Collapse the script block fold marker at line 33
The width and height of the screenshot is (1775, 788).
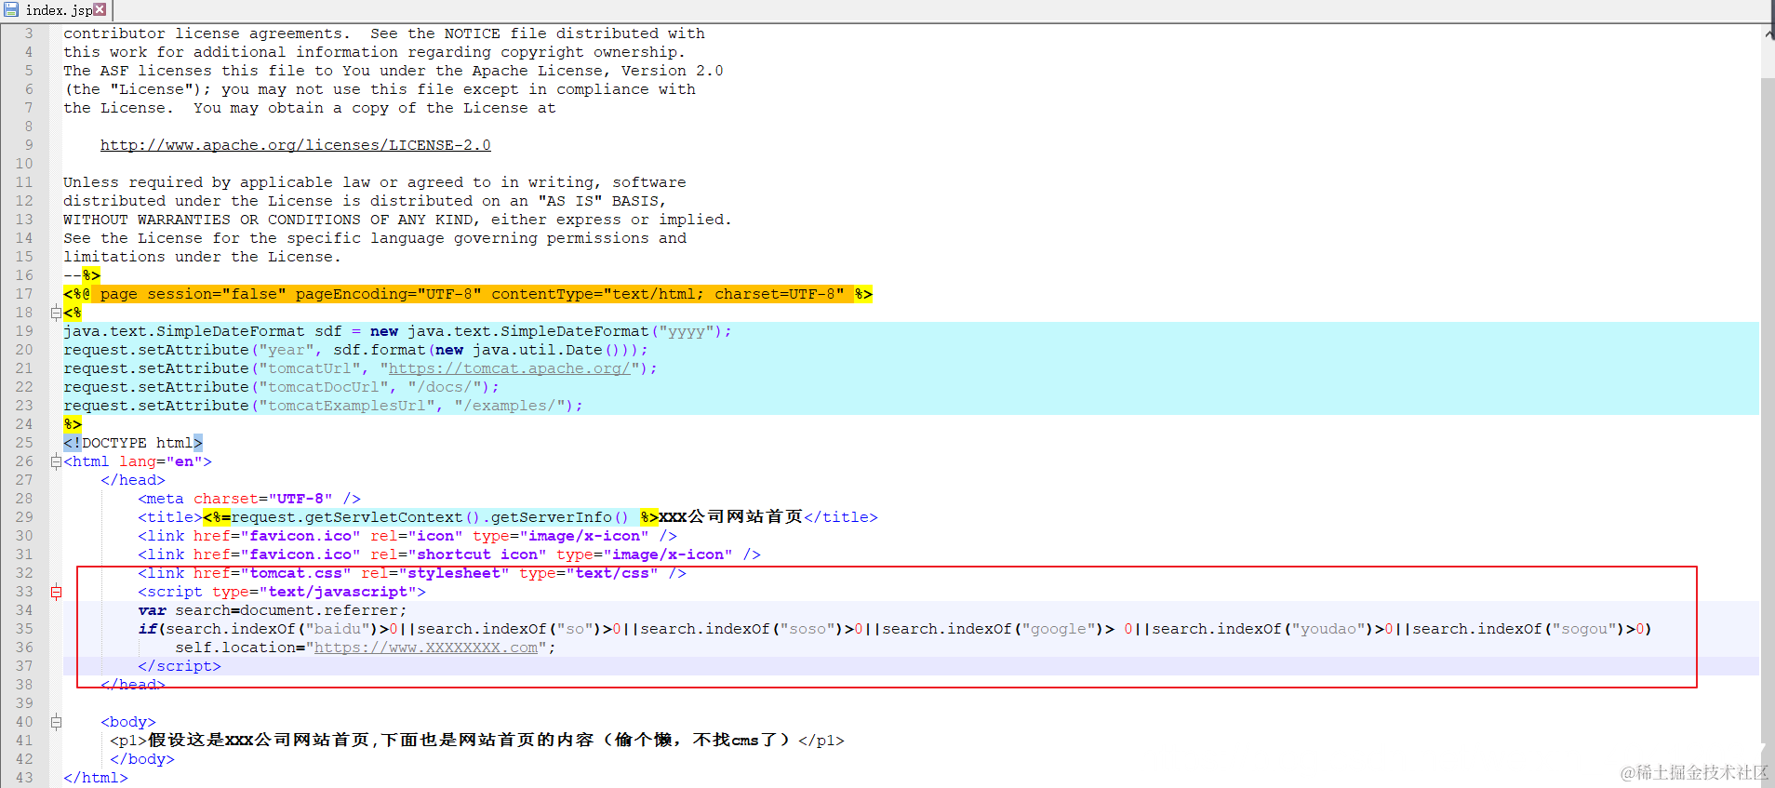tap(56, 592)
